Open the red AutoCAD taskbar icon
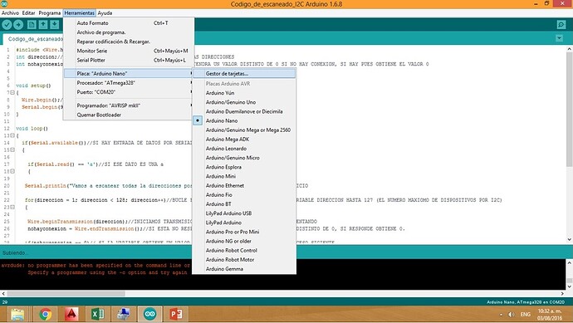573x323 pixels. (71, 314)
